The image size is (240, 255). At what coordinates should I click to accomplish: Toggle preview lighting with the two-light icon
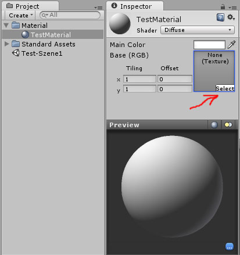tap(228, 125)
